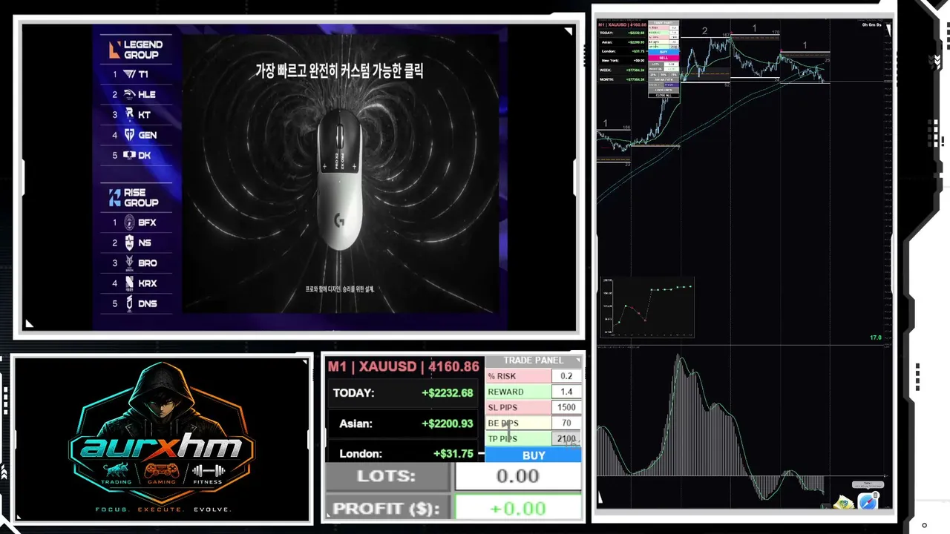Click the Korean headline above the mouse

339,71
